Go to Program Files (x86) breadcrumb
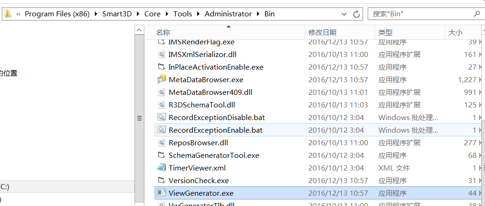 click(x=57, y=14)
